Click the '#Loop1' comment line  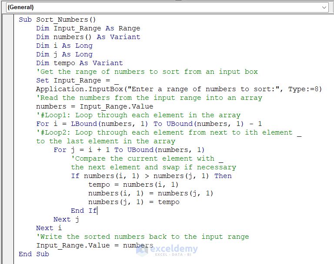pos(138,115)
